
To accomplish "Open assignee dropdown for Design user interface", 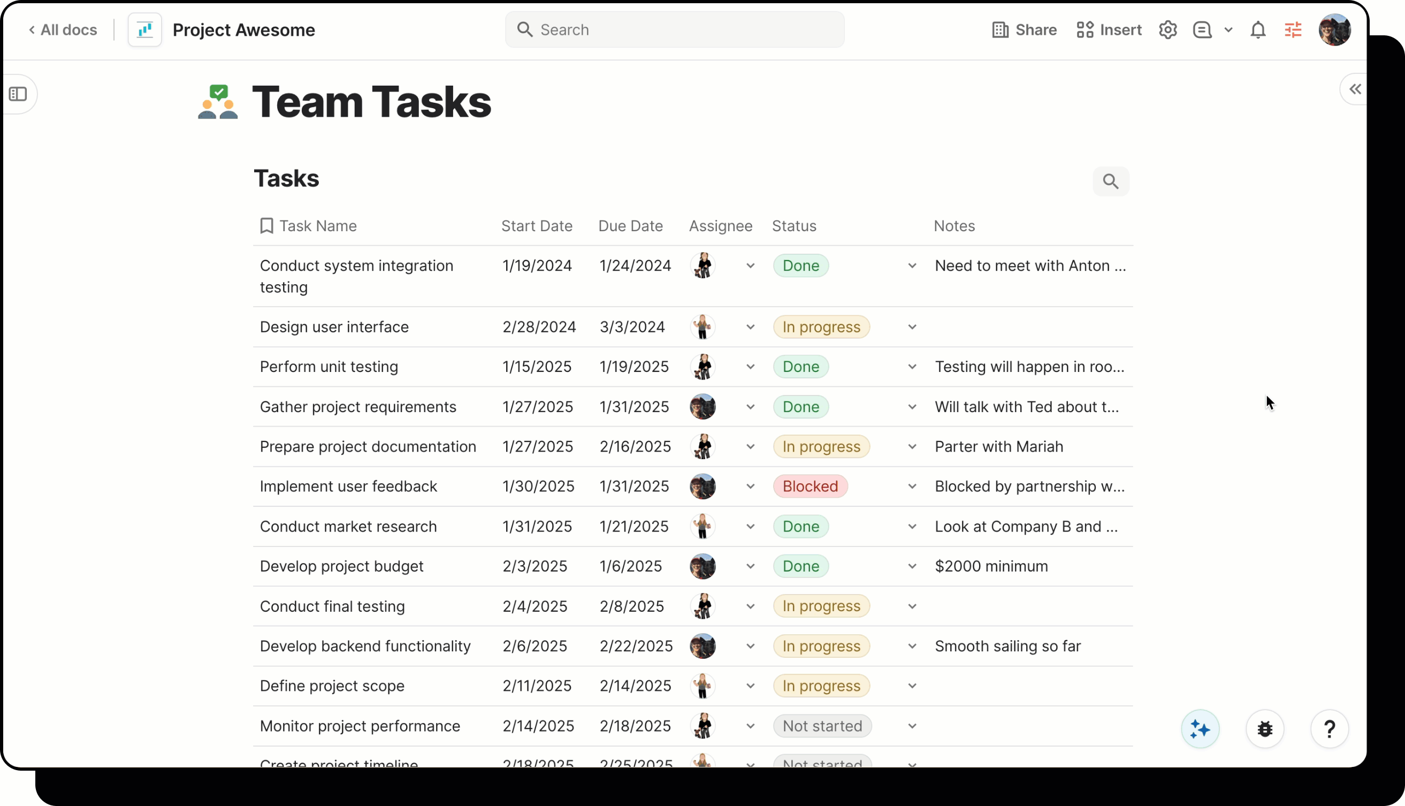I will click(750, 327).
